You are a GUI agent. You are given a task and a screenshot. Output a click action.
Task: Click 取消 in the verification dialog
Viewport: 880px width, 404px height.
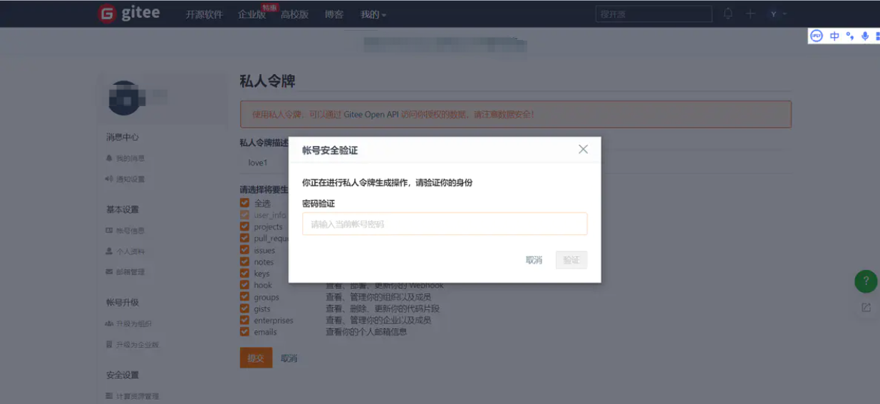click(x=534, y=260)
